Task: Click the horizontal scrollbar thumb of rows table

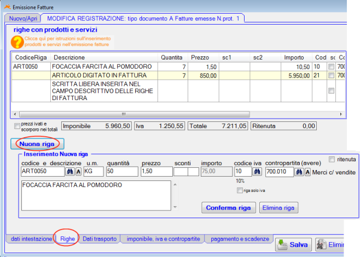Action: [135, 114]
